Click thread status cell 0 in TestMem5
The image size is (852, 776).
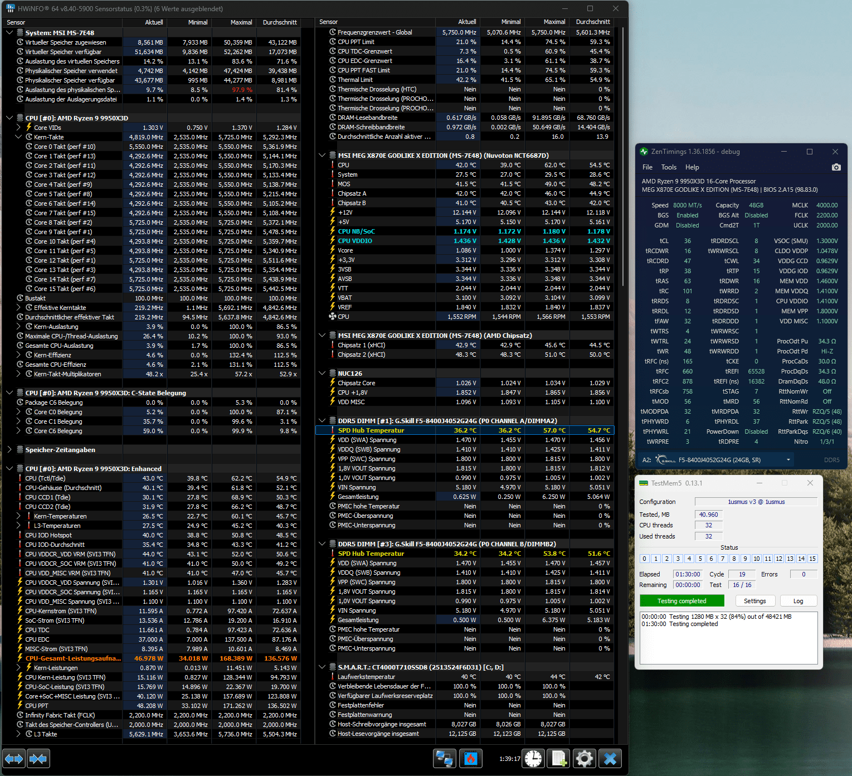[x=644, y=559]
